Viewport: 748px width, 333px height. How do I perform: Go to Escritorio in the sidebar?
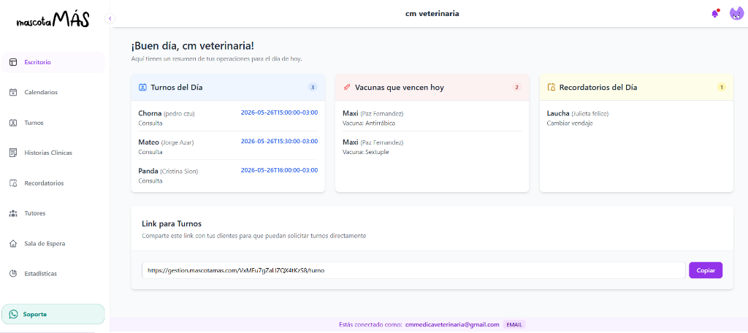(x=53, y=62)
